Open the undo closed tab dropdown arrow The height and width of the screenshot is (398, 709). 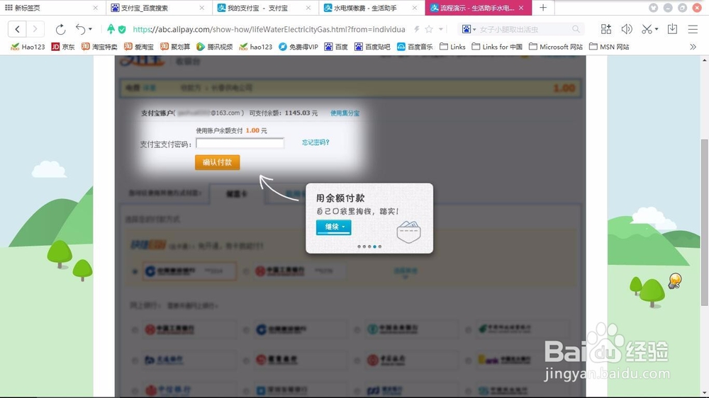pyautogui.click(x=91, y=29)
